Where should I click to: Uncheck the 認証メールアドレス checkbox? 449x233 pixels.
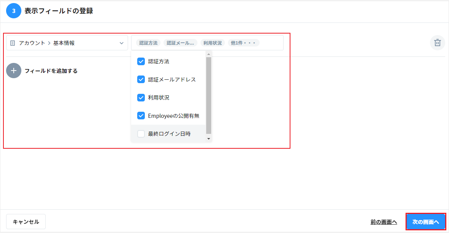(x=141, y=79)
